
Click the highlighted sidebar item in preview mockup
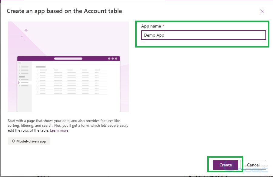coord(25,82)
